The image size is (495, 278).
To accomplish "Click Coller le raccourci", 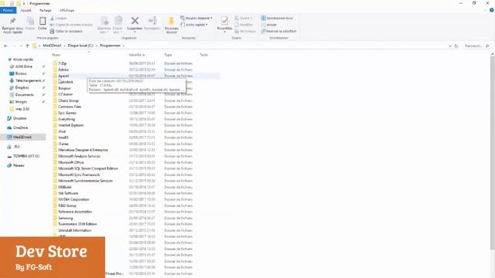I will pyautogui.click(x=67, y=31).
